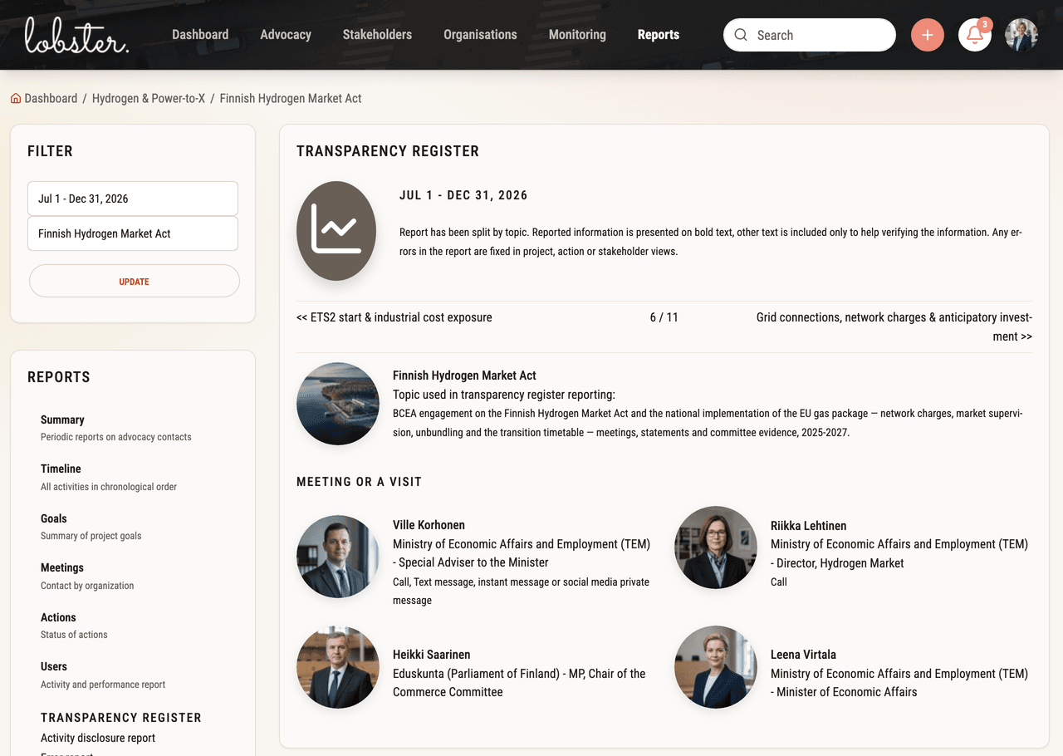Click the TRANSPARENCY REGISTER sidebar heading
This screenshot has height=756, width=1063.
(x=121, y=718)
